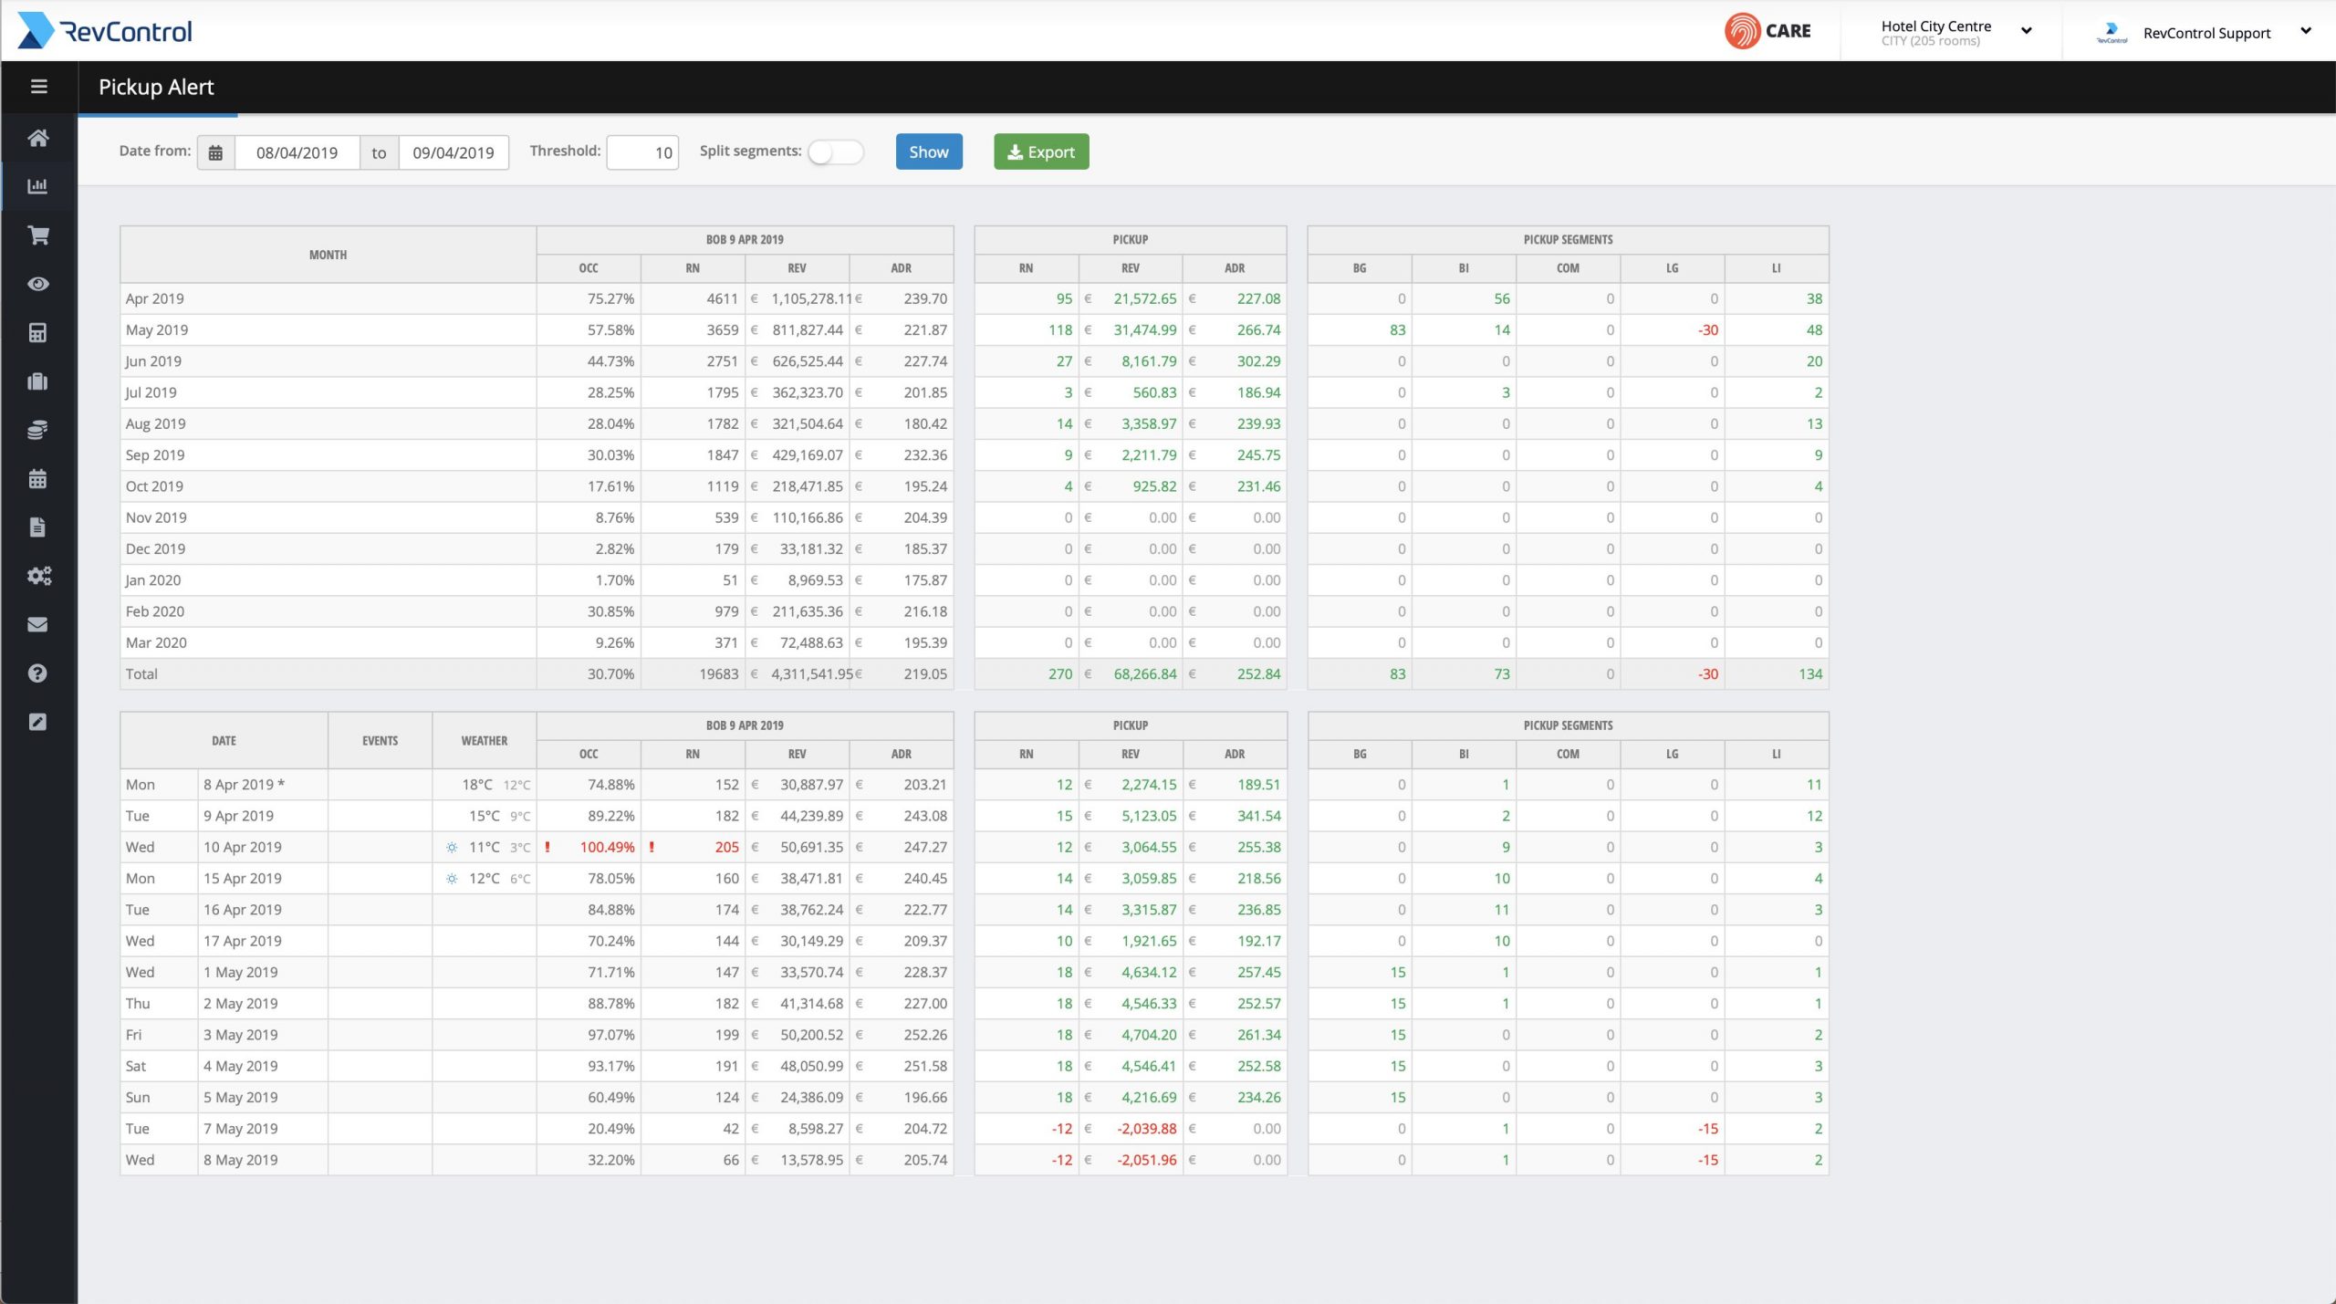Select the Feb 2020 month row

328,611
